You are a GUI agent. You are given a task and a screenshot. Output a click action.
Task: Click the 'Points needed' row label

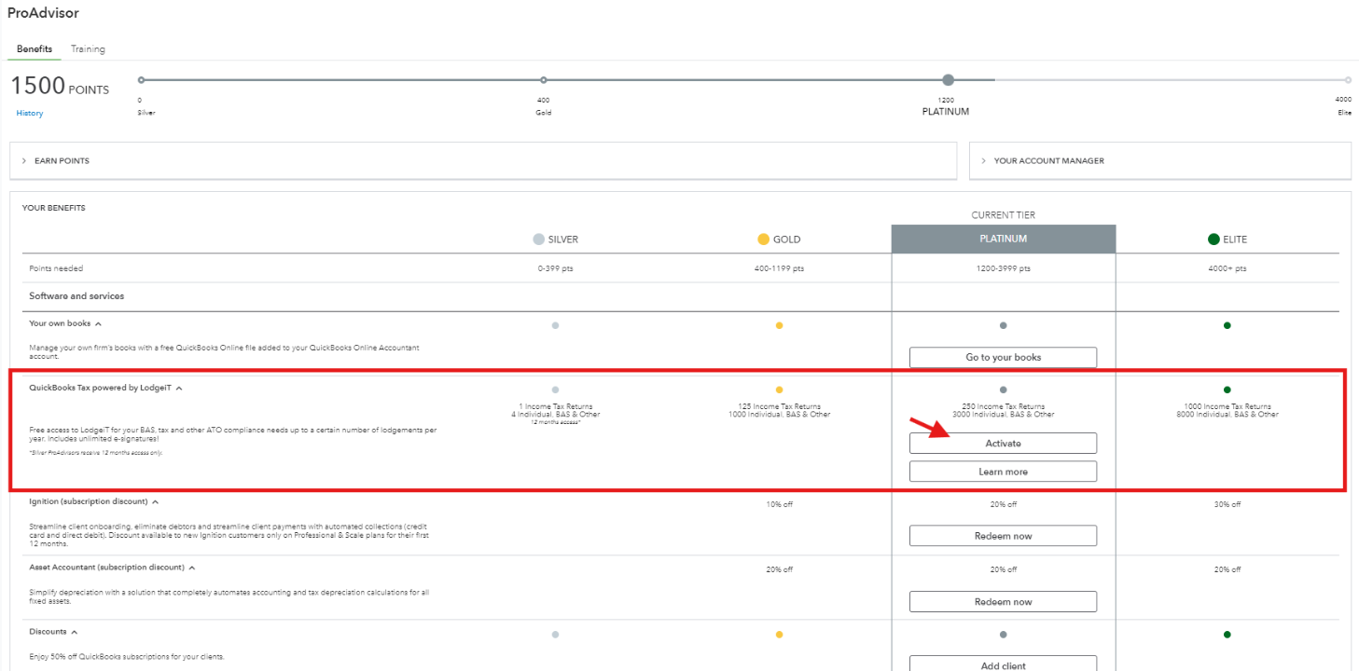point(56,268)
